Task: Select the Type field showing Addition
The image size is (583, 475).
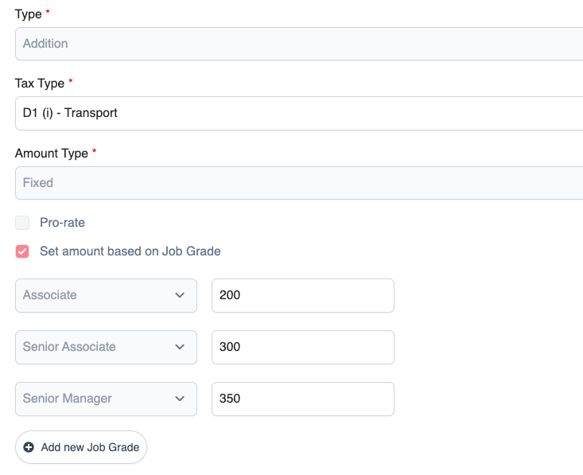Action: click(x=299, y=44)
